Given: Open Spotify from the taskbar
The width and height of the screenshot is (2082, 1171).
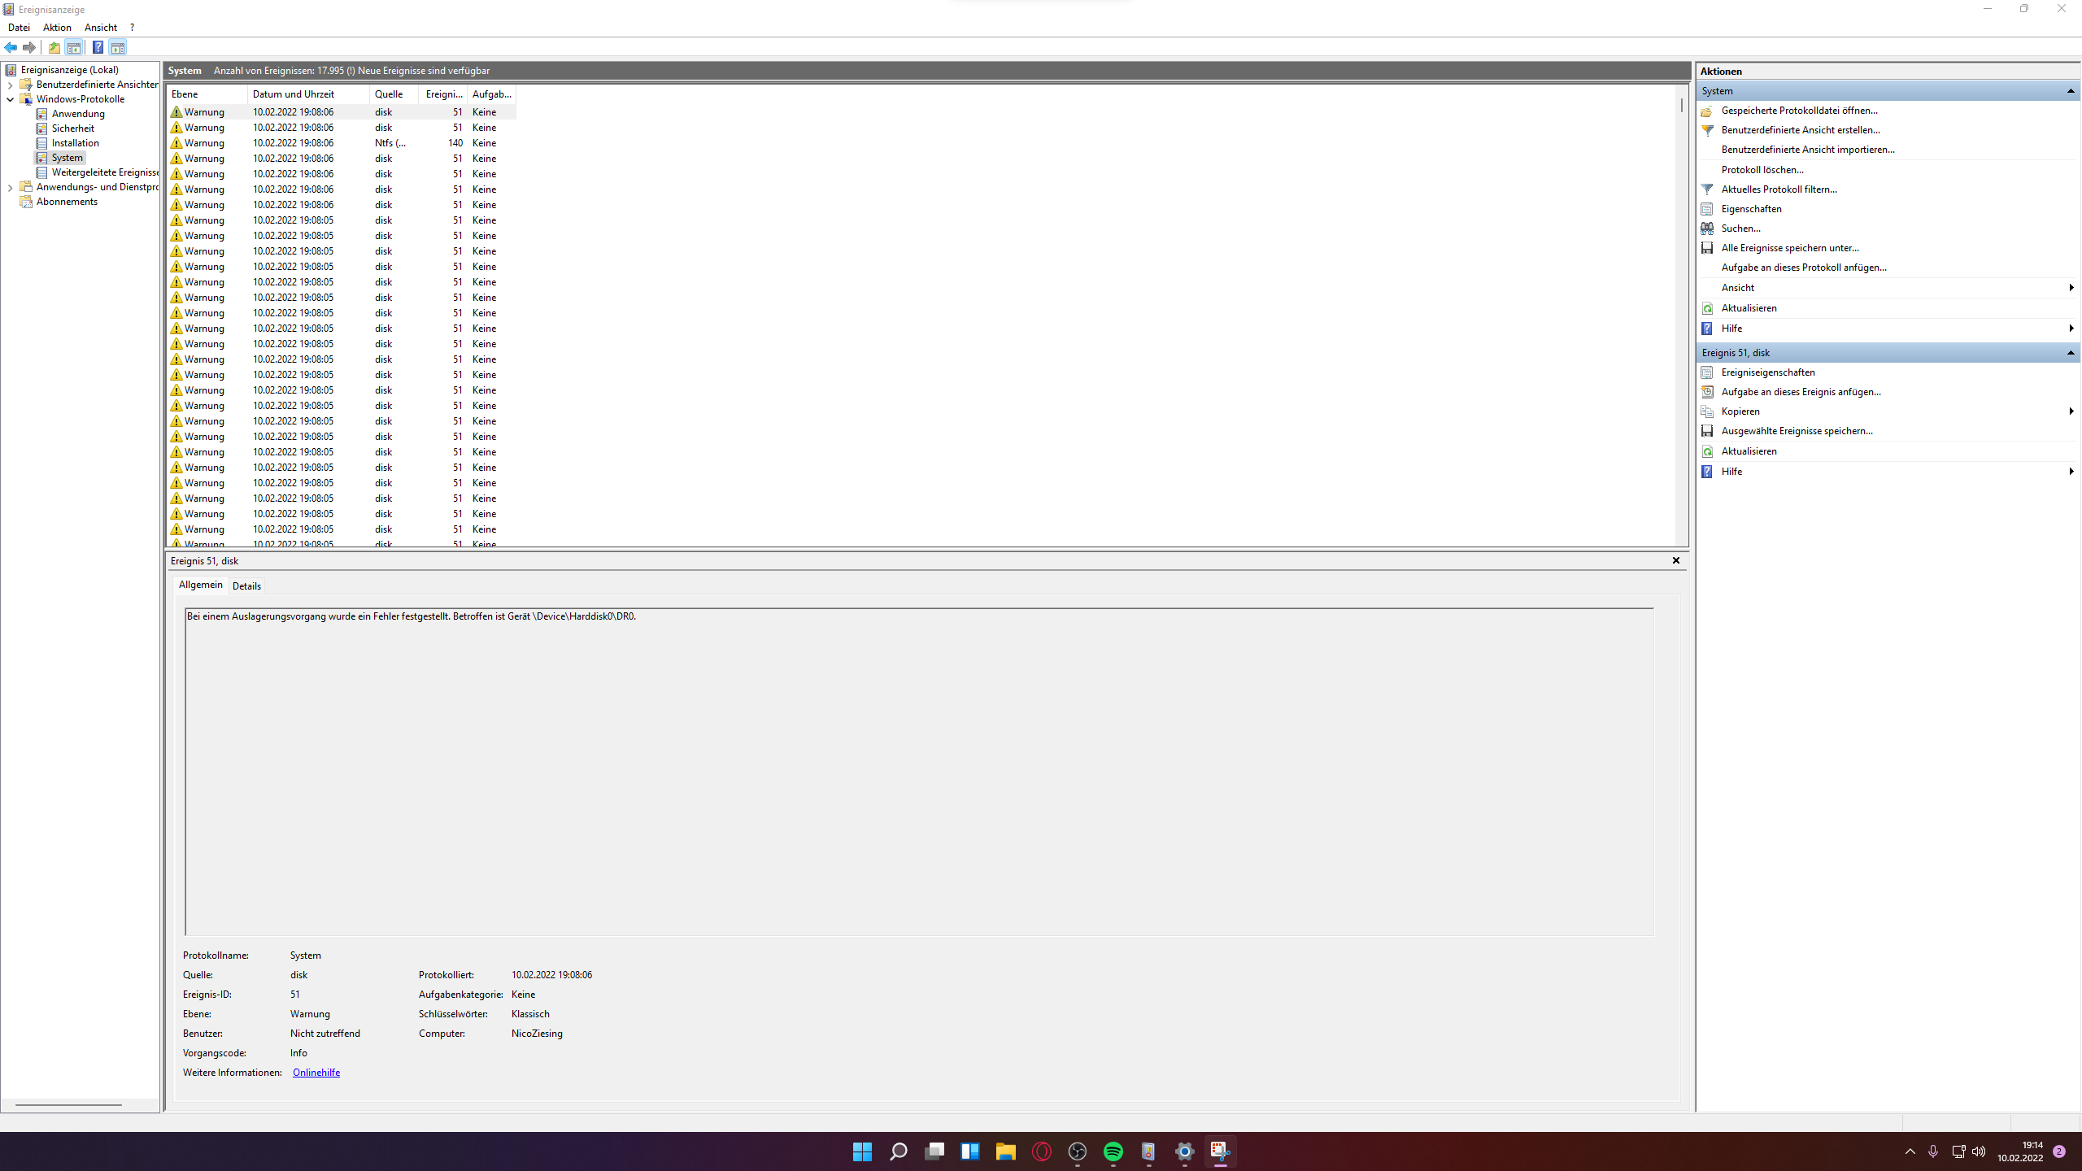Looking at the screenshot, I should (1113, 1151).
